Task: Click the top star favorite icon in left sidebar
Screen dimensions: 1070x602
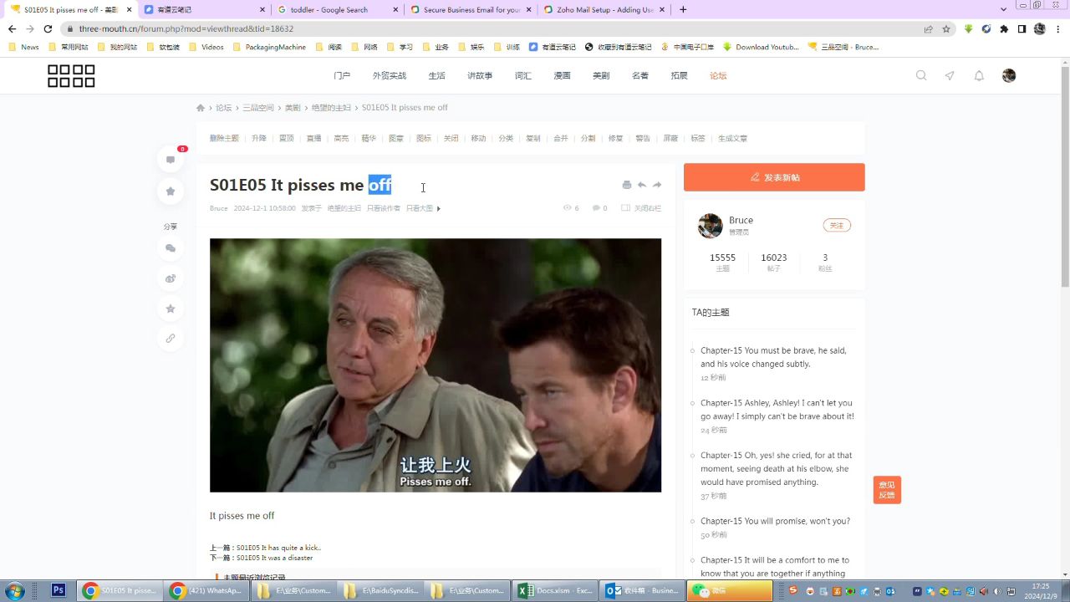Action: point(171,191)
